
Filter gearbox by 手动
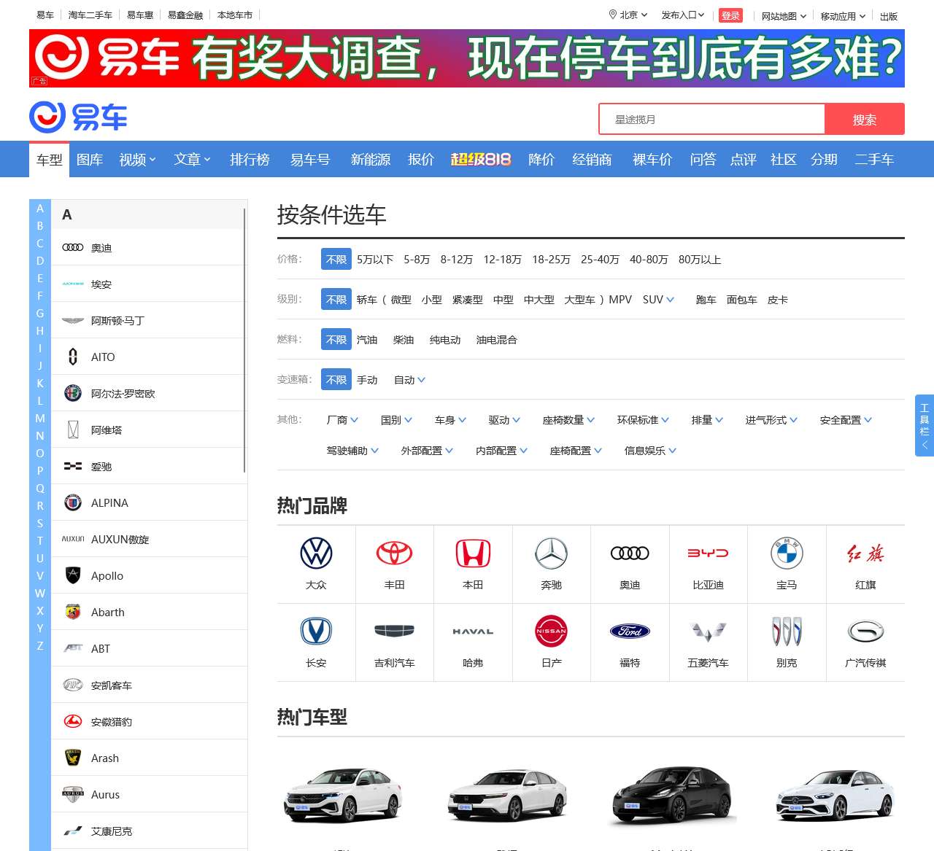click(x=367, y=380)
